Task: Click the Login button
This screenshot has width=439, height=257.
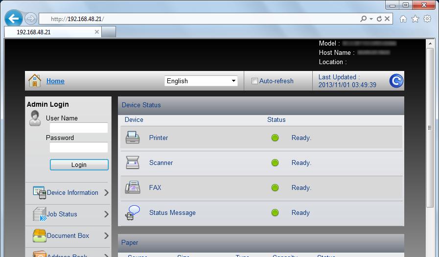Action: (79, 164)
